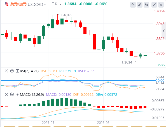The width and height of the screenshot is (166, 127).
Task: Remove the MACD indicator panel
Action: click(6, 94)
